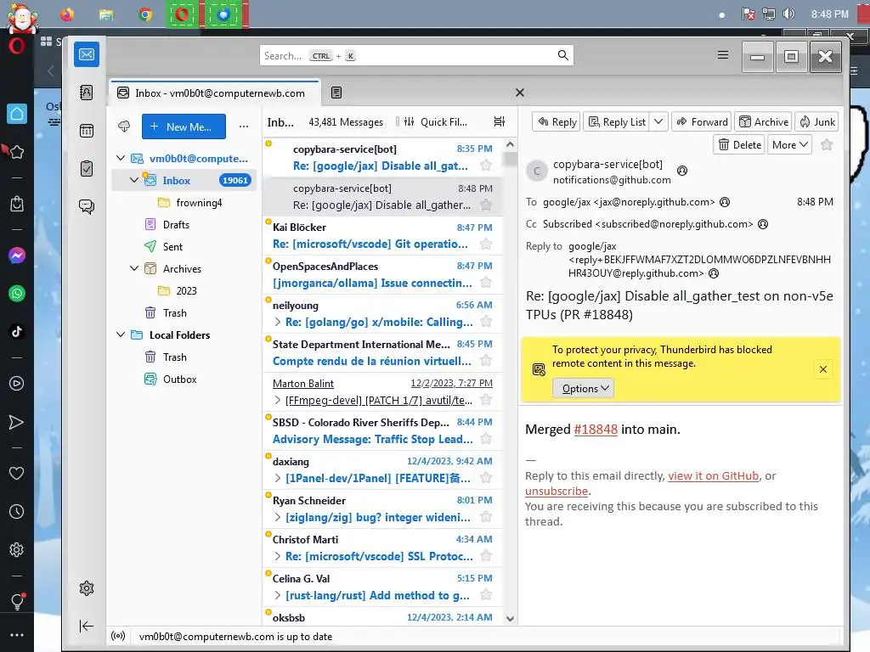Viewport: 870px width, 652px height.
Task: Toggle the Quick Filter bar
Action: [x=436, y=122]
